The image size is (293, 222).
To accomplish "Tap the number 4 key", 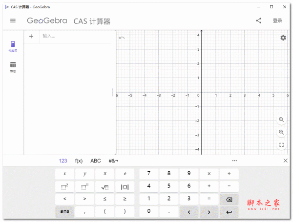I will tap(149, 186).
